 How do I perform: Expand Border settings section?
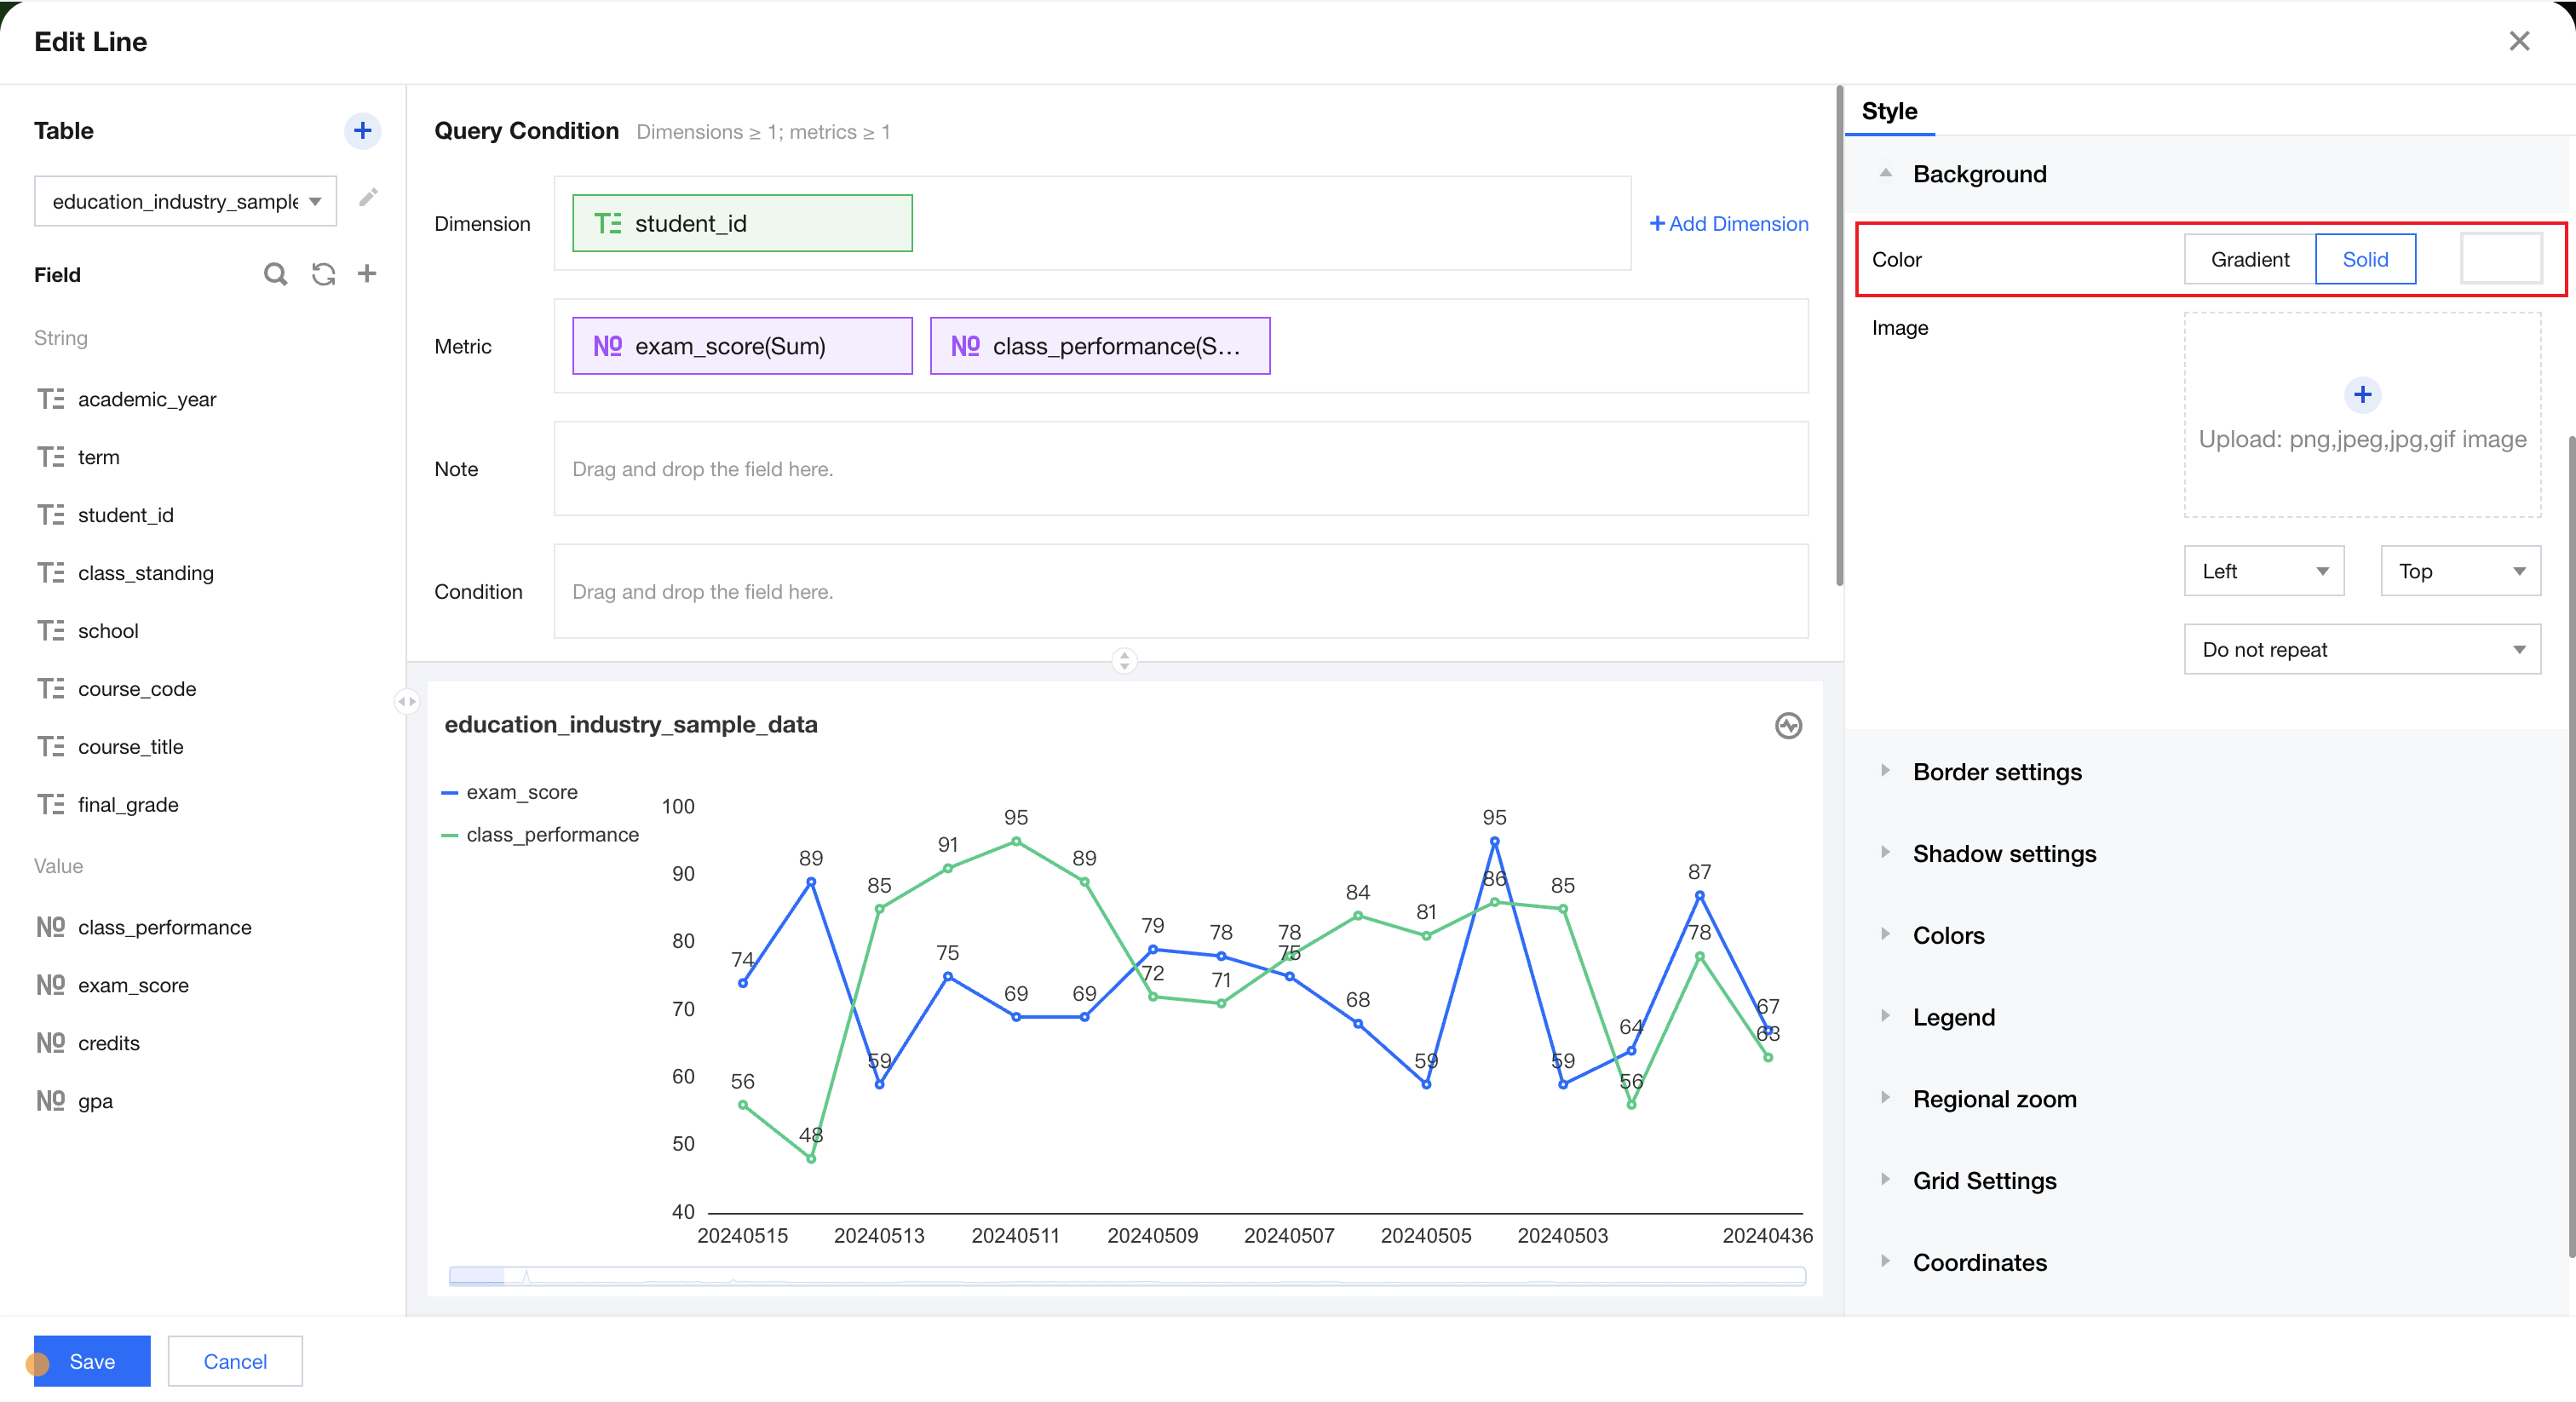click(x=1885, y=771)
